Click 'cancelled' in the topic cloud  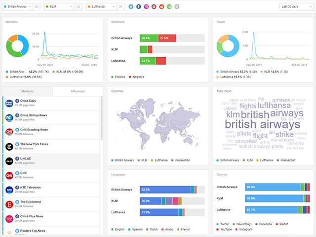tap(246, 141)
